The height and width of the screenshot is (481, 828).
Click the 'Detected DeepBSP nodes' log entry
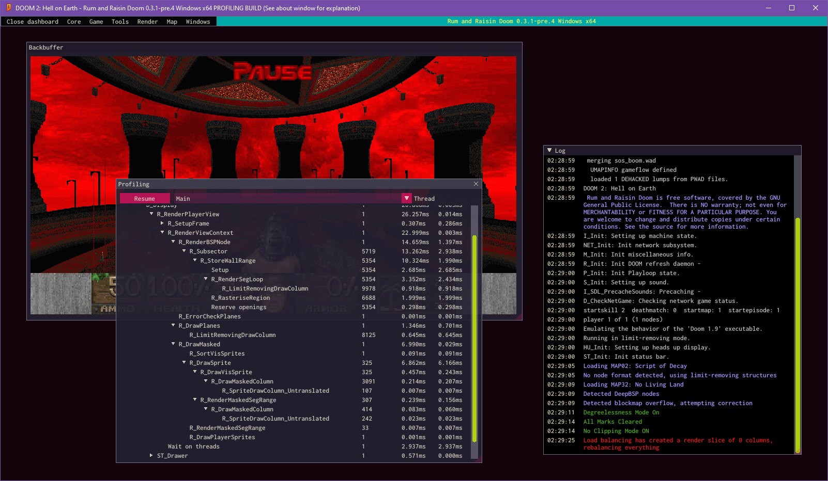point(621,394)
